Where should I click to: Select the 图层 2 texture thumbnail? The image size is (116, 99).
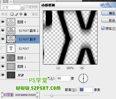pos(11,58)
